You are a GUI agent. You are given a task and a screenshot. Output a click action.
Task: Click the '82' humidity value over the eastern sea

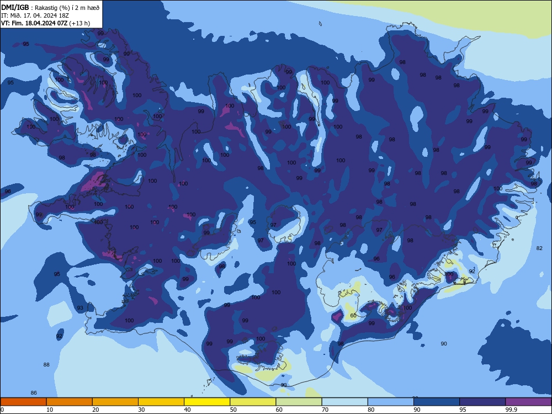click(539, 248)
